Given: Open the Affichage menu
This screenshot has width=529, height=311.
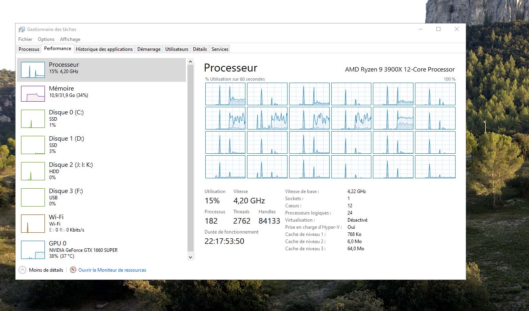Looking at the screenshot, I should tap(70, 39).
